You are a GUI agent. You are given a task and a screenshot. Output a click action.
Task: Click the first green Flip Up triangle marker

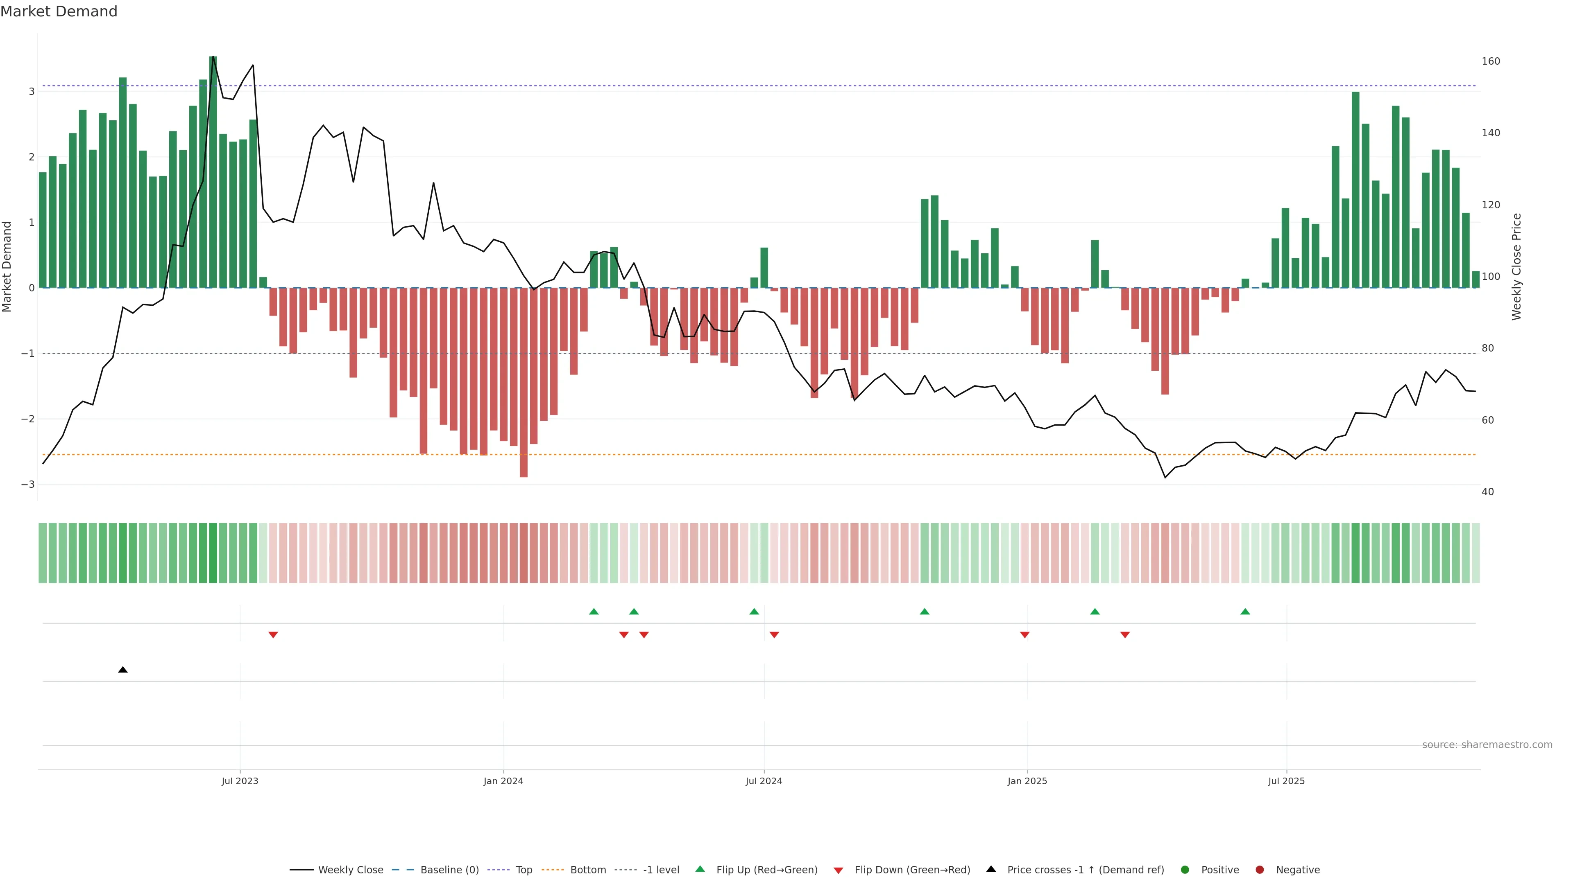pos(594,611)
